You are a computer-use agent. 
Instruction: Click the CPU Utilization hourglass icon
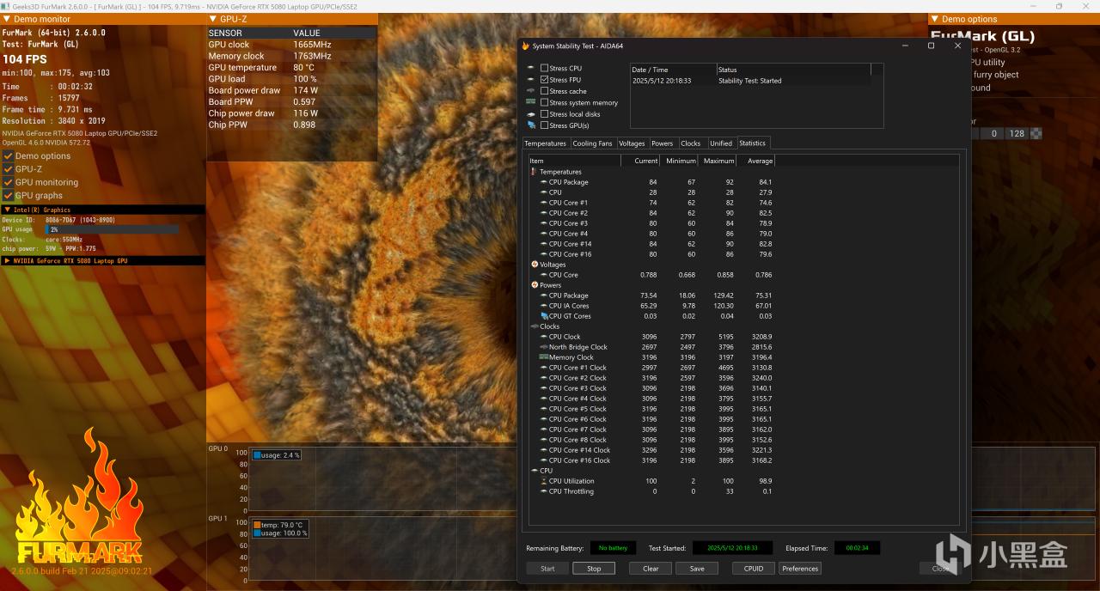(543, 481)
